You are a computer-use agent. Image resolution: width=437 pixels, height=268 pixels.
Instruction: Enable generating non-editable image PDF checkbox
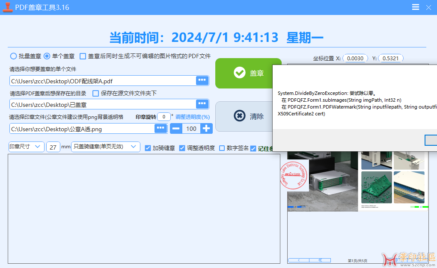83,56
